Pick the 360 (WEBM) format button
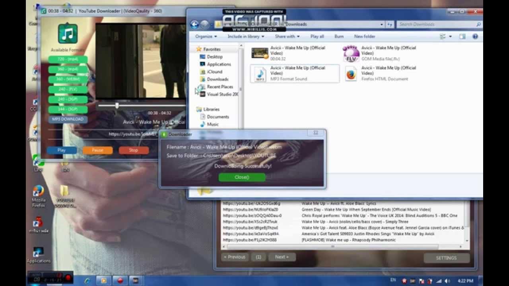Image resolution: width=509 pixels, height=286 pixels. 68,79
